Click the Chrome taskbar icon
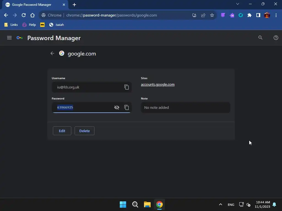This screenshot has width=282, height=211. [159, 204]
